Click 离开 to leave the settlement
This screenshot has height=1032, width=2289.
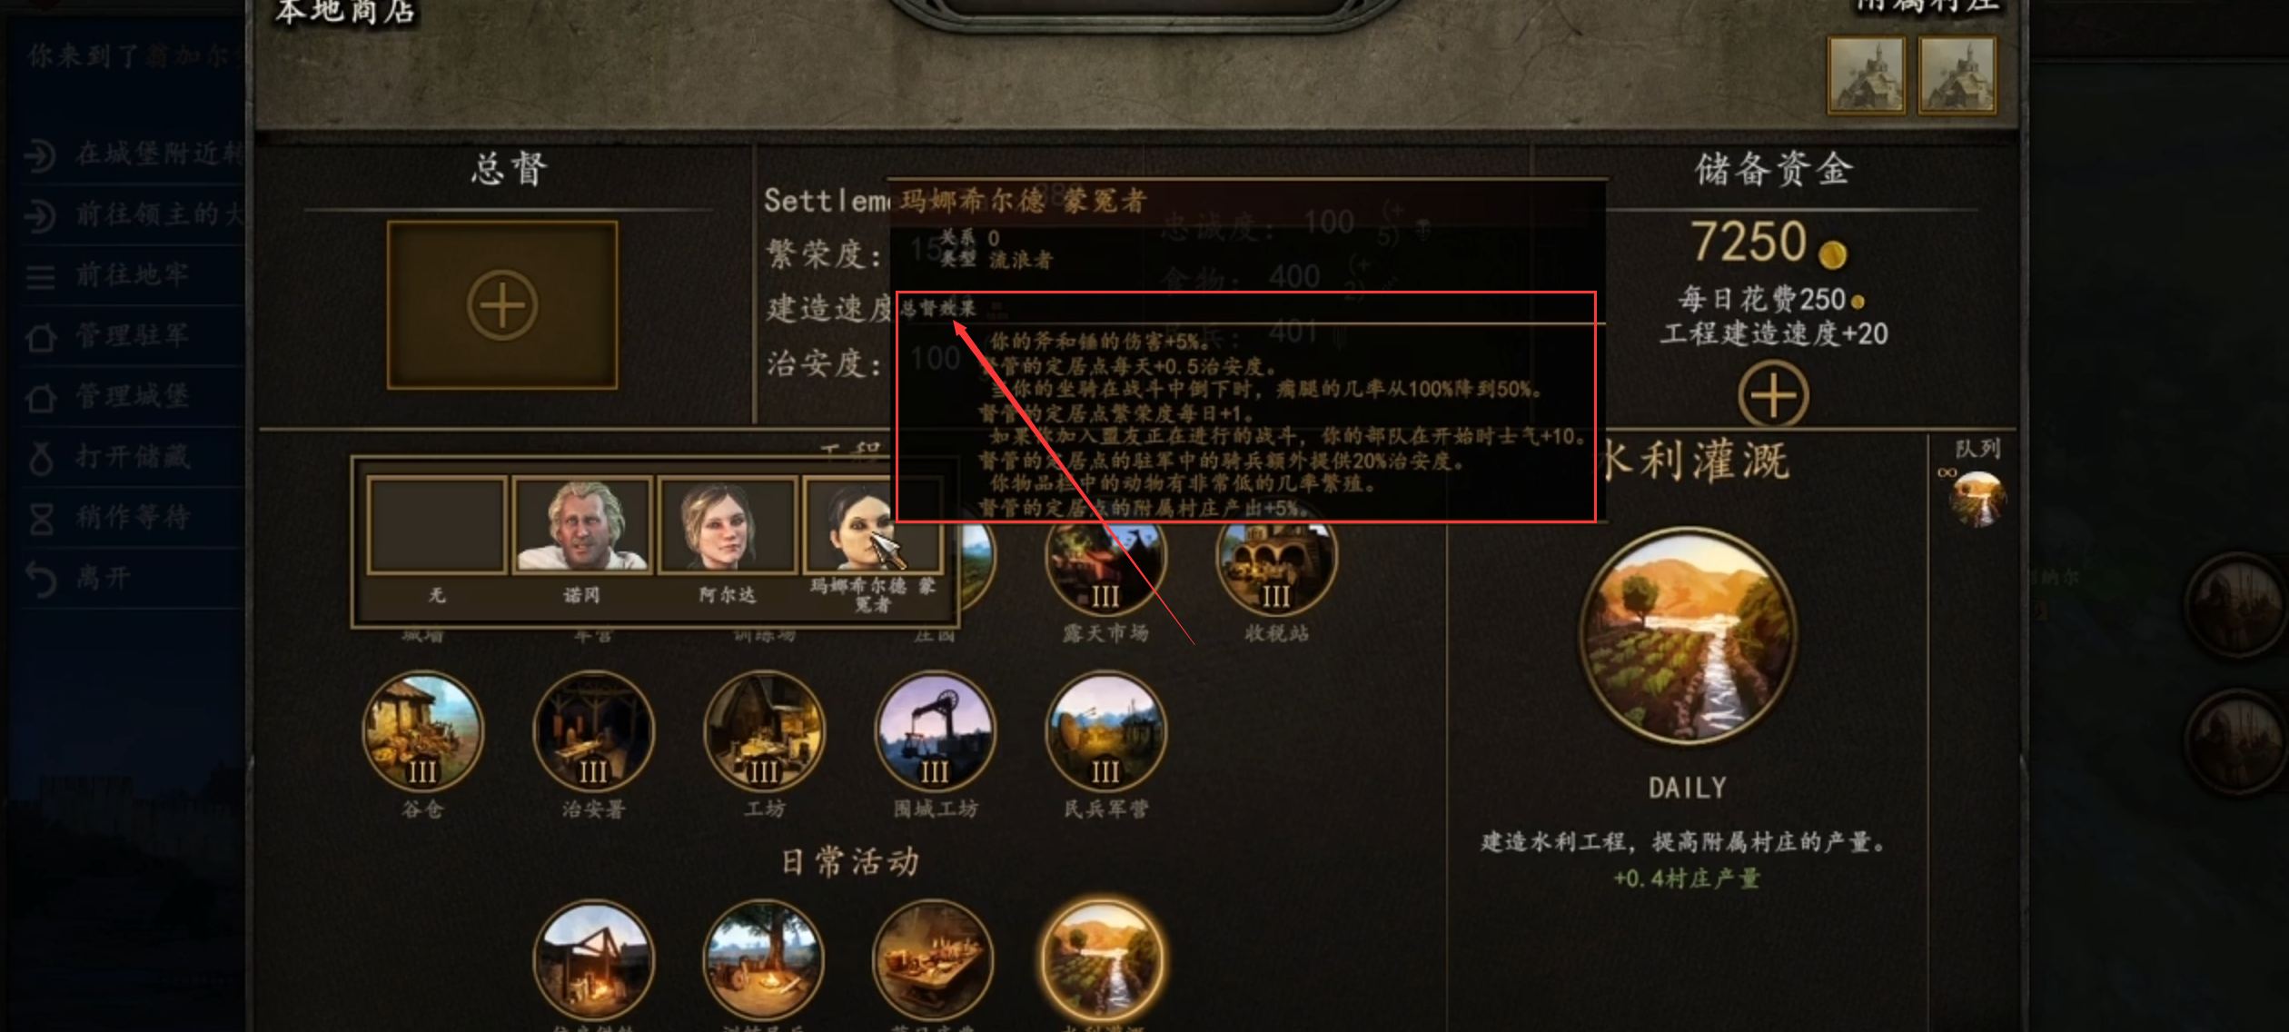133,578
